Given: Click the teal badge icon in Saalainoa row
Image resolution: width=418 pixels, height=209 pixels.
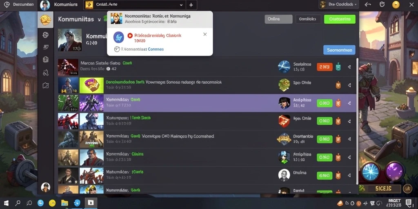Looking at the screenshot, I should [x=338, y=67].
